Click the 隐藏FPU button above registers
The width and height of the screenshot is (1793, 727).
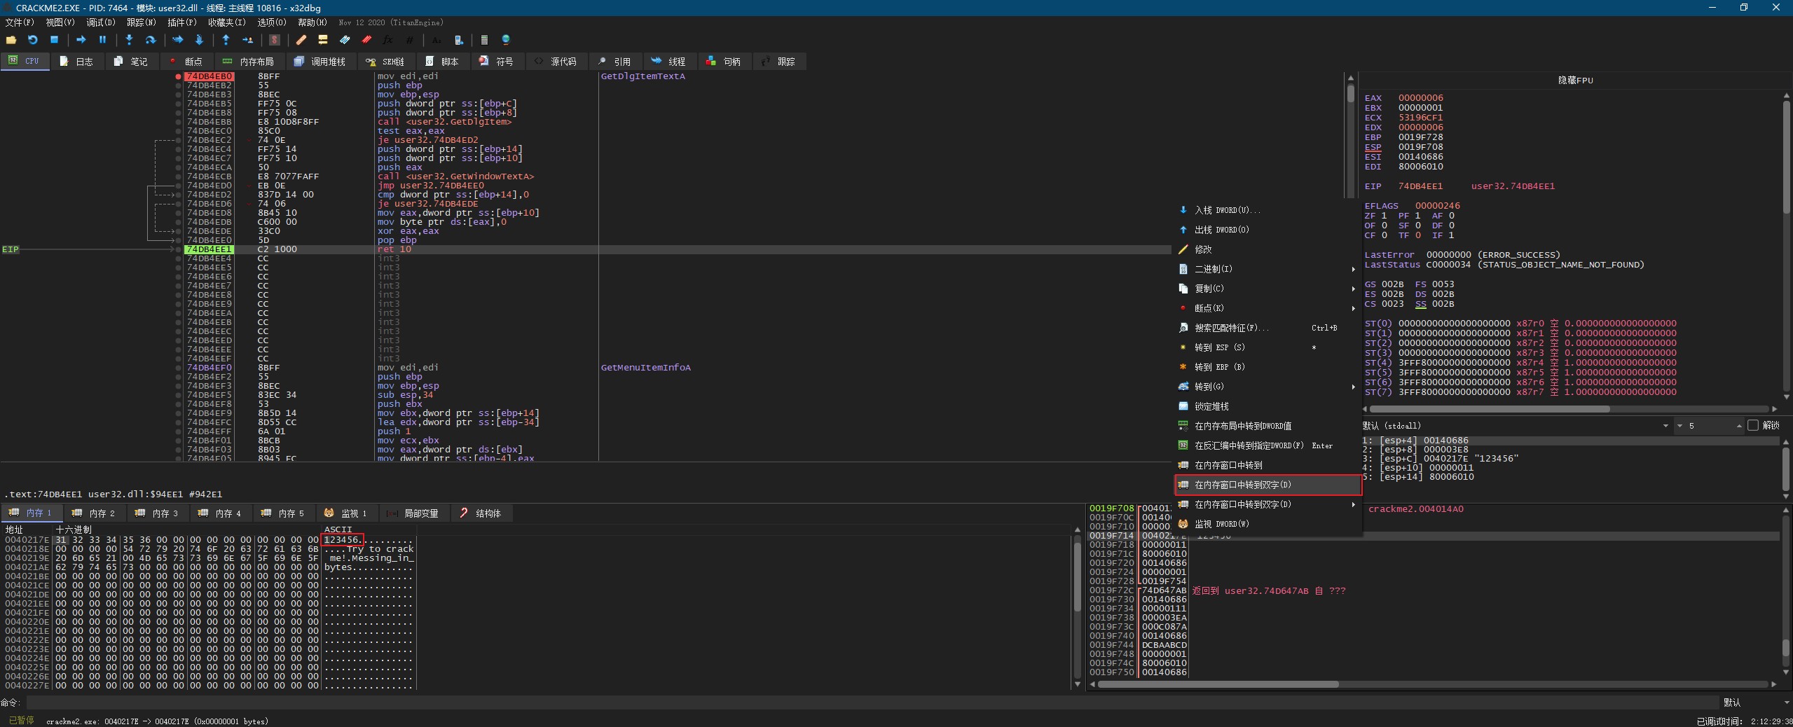1574,81
